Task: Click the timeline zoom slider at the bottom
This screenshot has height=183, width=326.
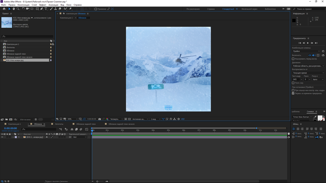Action: (99, 181)
